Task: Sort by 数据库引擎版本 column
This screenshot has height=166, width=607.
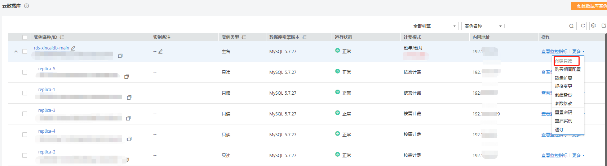Action: (304, 37)
